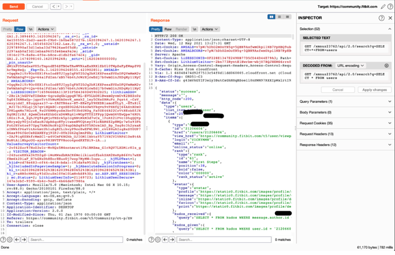Switch Request view to Pretty tab
Viewport: 395px width, 255px height.
click(8, 29)
